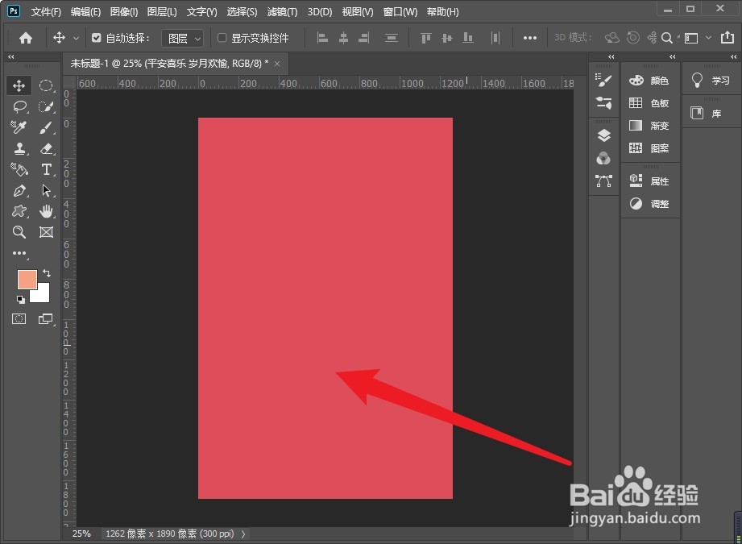Select the Eyedropper tool

(x=19, y=127)
